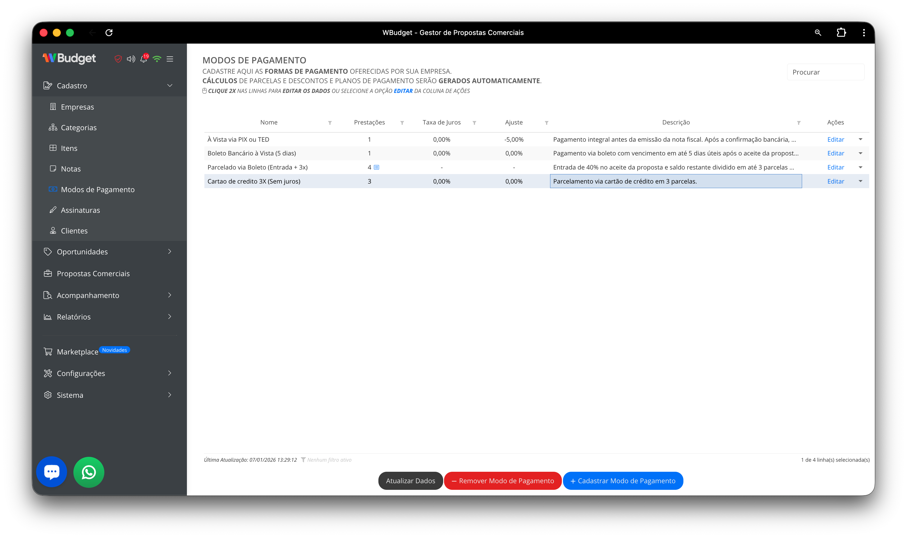Click Cadastrar Modo de Pagamento button
The height and width of the screenshot is (538, 907).
pyautogui.click(x=623, y=481)
